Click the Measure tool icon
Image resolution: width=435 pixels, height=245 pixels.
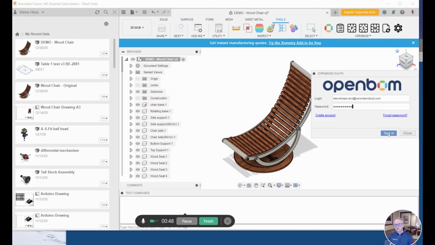pyautogui.click(x=236, y=28)
